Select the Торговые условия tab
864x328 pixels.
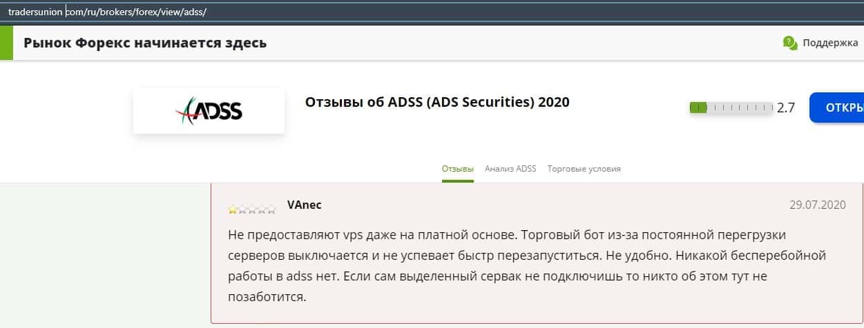click(x=584, y=169)
